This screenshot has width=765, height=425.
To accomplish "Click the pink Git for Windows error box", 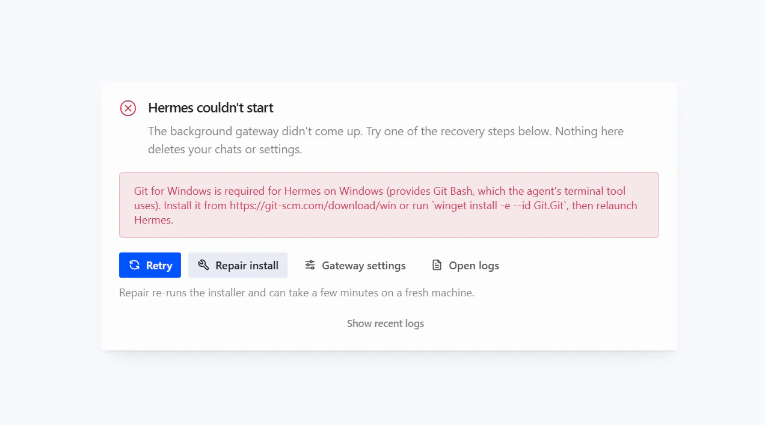I will click(389, 205).
